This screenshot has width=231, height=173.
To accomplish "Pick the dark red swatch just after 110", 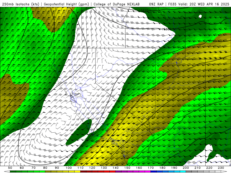I will [x=83, y=172].
